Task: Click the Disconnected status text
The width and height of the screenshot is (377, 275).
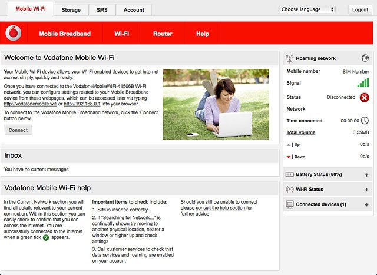Action: pos(340,97)
